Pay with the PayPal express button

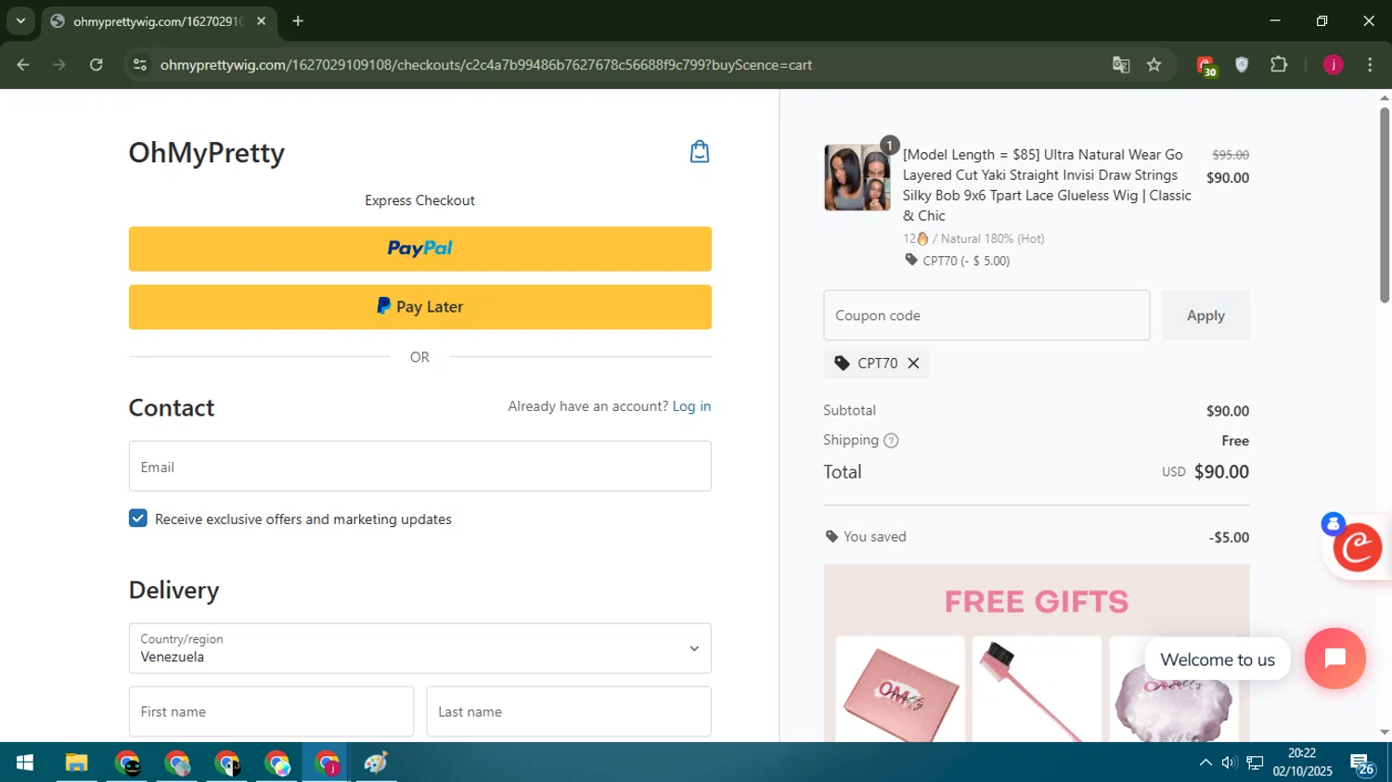[419, 249]
